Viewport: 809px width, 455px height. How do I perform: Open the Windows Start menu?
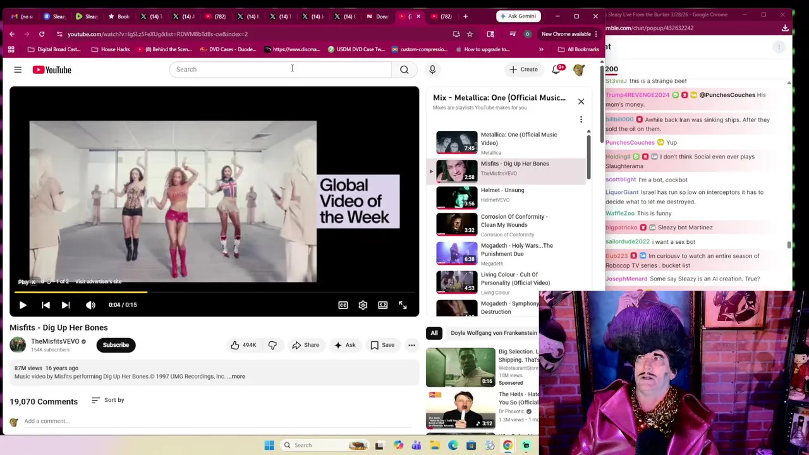(269, 446)
